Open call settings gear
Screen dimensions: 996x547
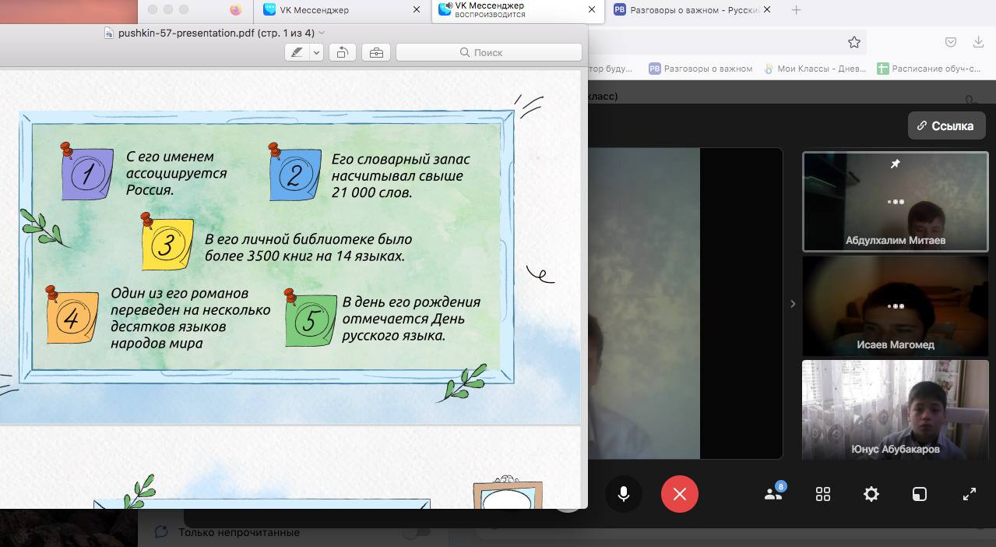(x=871, y=494)
